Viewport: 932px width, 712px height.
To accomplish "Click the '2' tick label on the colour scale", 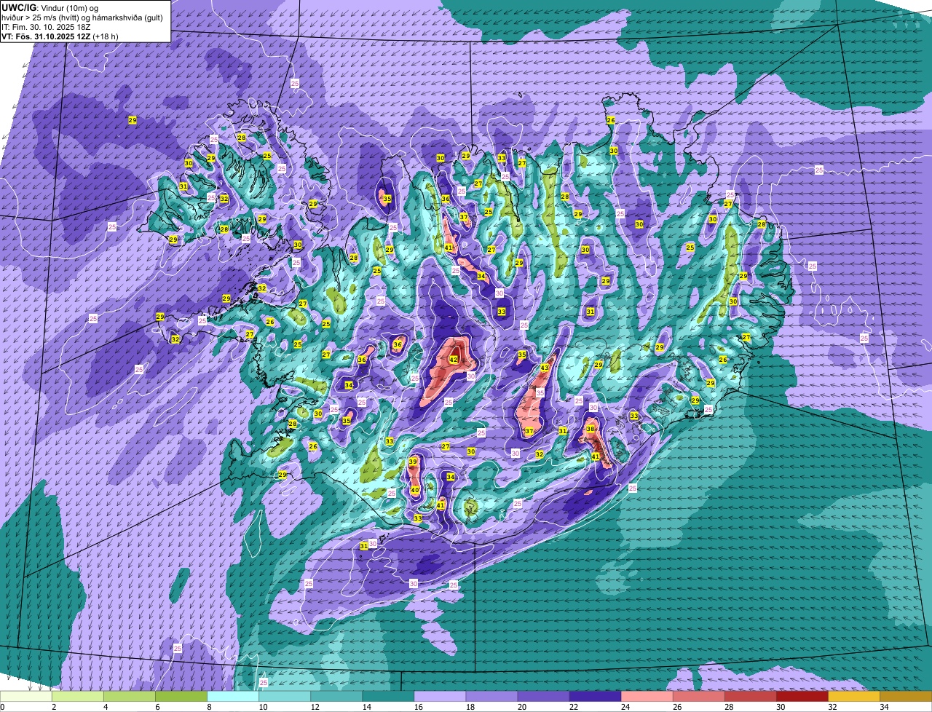I will tap(54, 707).
